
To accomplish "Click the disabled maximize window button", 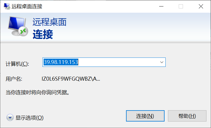I will 181,6.
